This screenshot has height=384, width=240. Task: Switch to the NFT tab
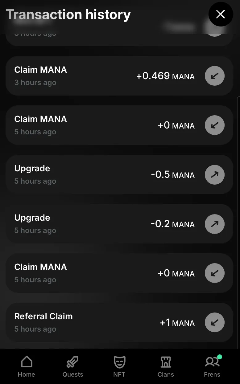click(x=119, y=366)
